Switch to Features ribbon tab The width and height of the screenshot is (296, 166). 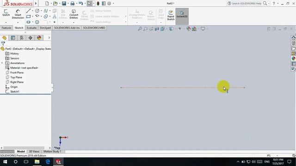tap(6, 28)
